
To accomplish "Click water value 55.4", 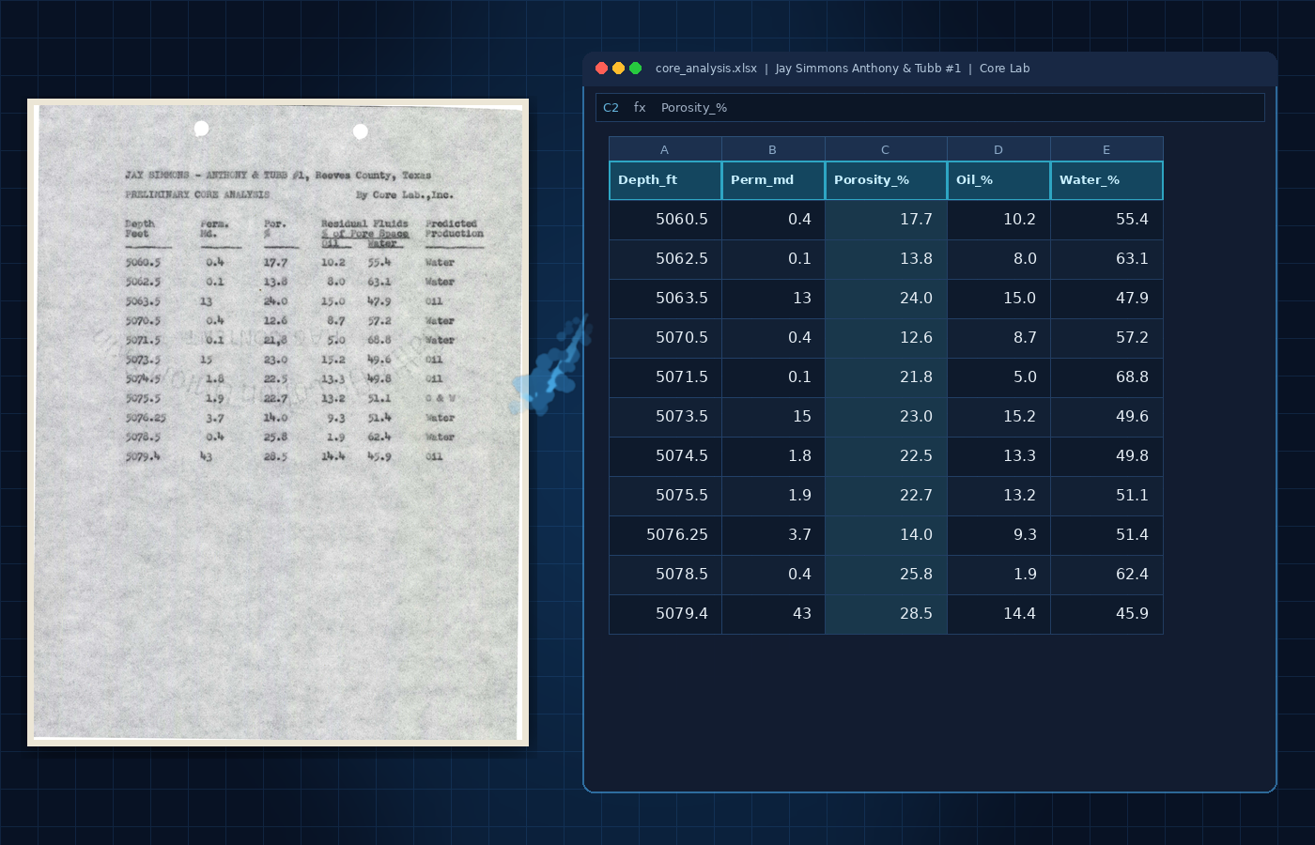I will coord(1106,220).
